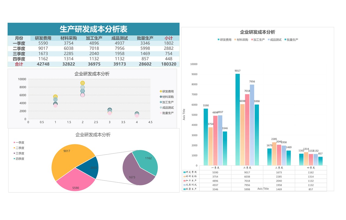Select the "9000" label on the bar chart y-axis
Image resolution: width=346 pixels, height=220 pixels.
(x=194, y=74)
